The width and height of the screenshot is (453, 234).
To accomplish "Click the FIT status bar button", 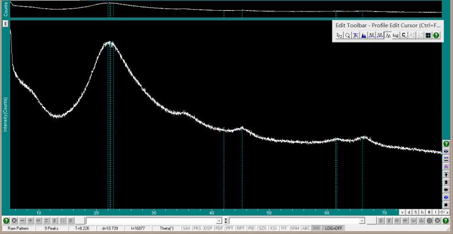I will pyautogui.click(x=284, y=228).
